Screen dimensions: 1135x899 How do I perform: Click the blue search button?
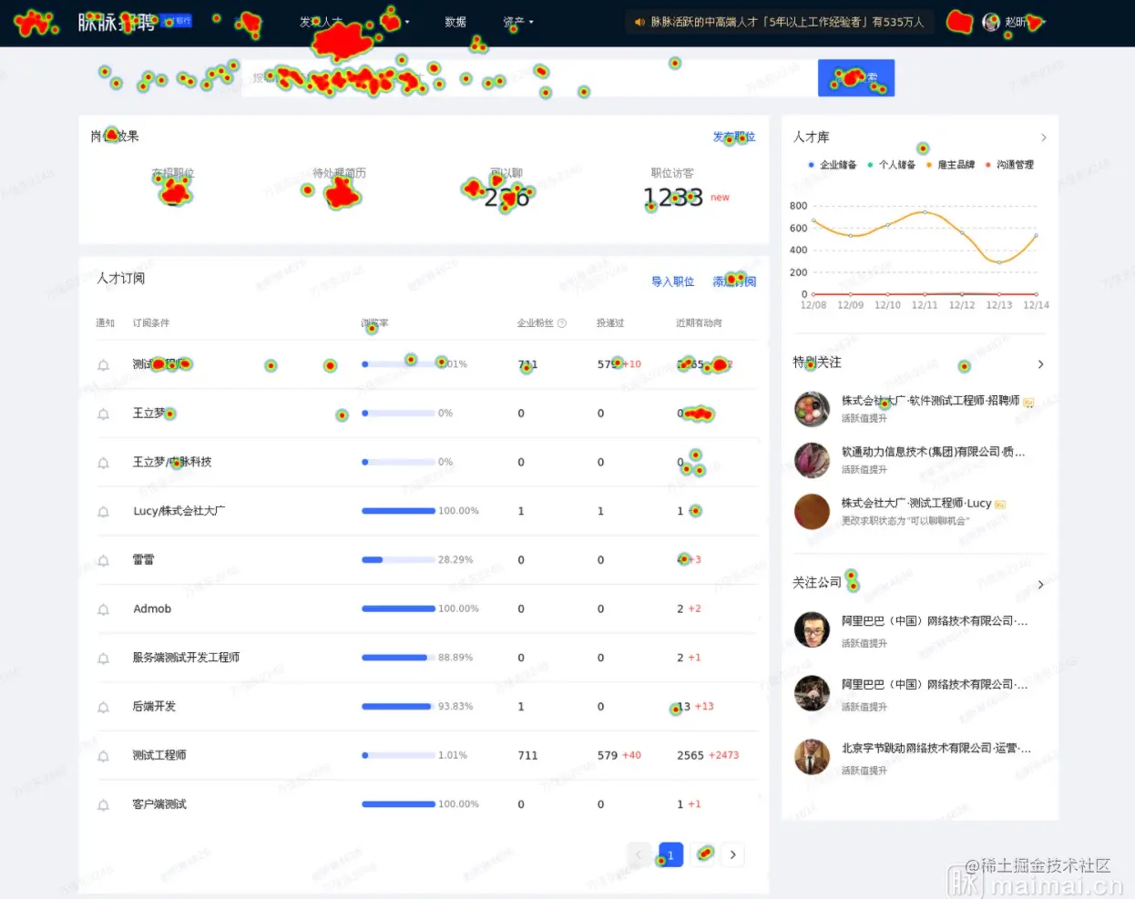(x=856, y=77)
